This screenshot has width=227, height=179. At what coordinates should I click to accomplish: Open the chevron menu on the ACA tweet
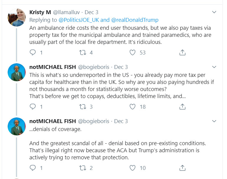214,121
